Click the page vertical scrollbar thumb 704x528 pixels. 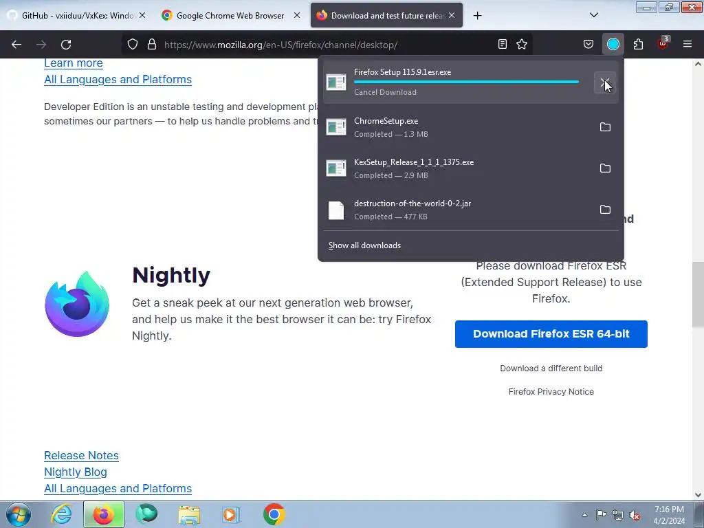698,294
